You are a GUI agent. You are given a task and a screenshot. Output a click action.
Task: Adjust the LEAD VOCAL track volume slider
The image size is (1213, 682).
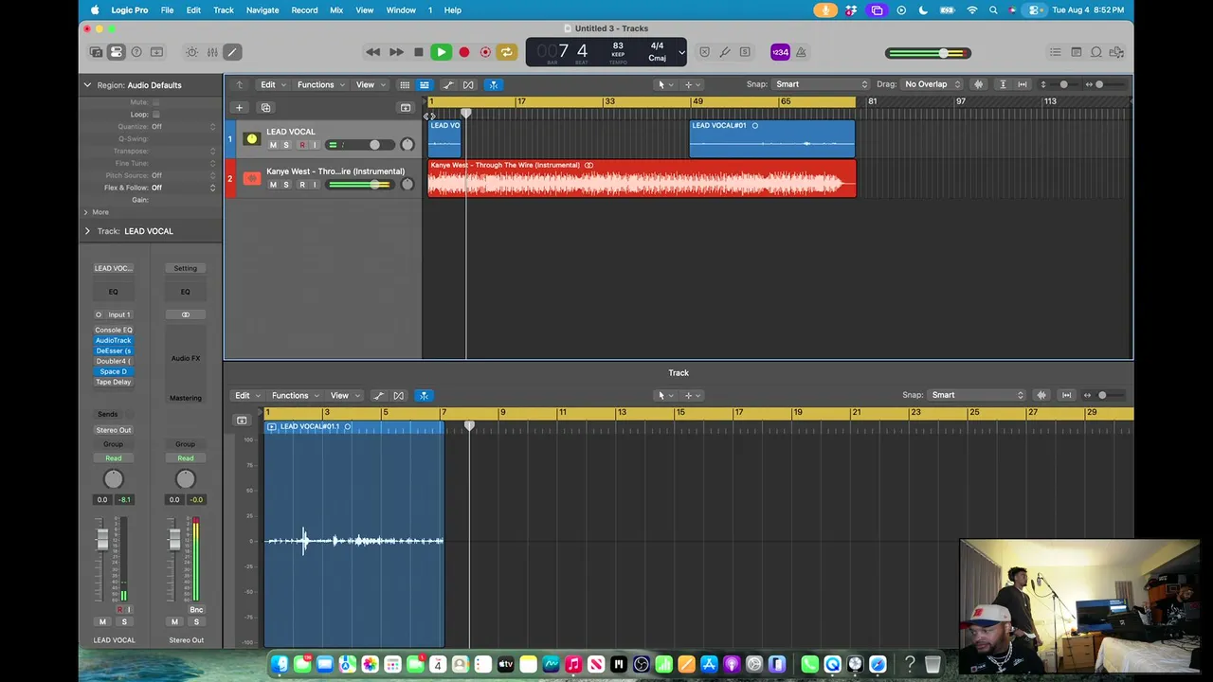(360, 145)
